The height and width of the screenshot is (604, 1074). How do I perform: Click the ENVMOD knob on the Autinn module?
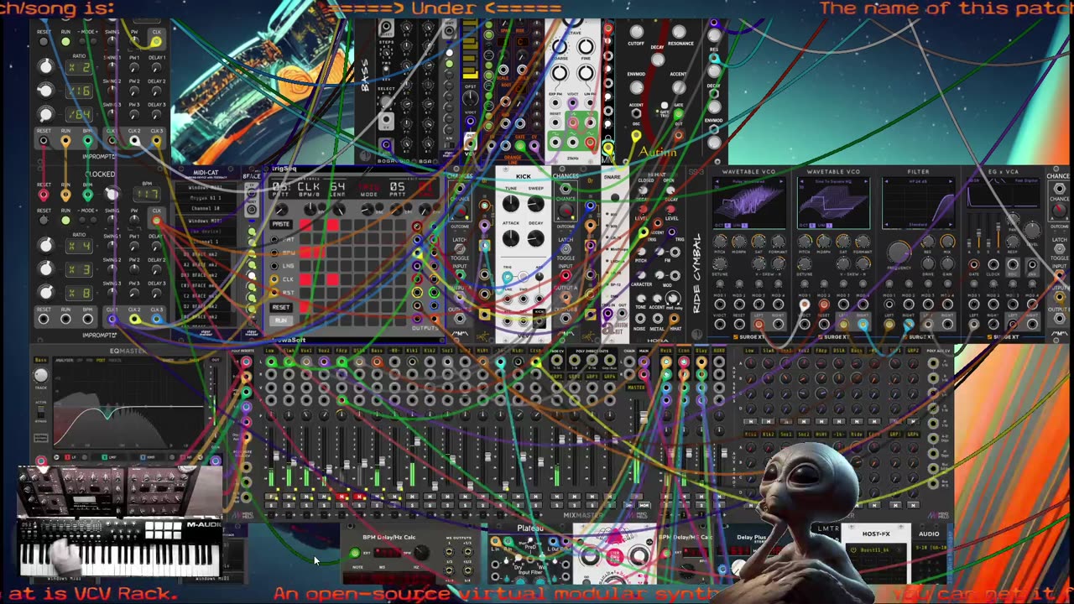[636, 89]
